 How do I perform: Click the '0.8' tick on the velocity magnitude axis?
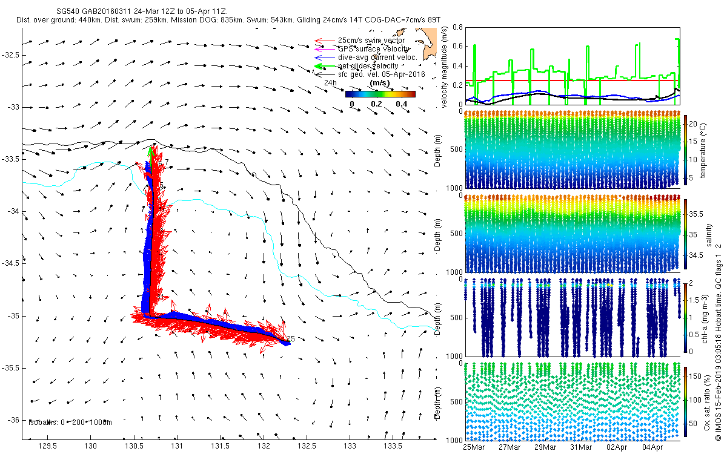point(457,28)
